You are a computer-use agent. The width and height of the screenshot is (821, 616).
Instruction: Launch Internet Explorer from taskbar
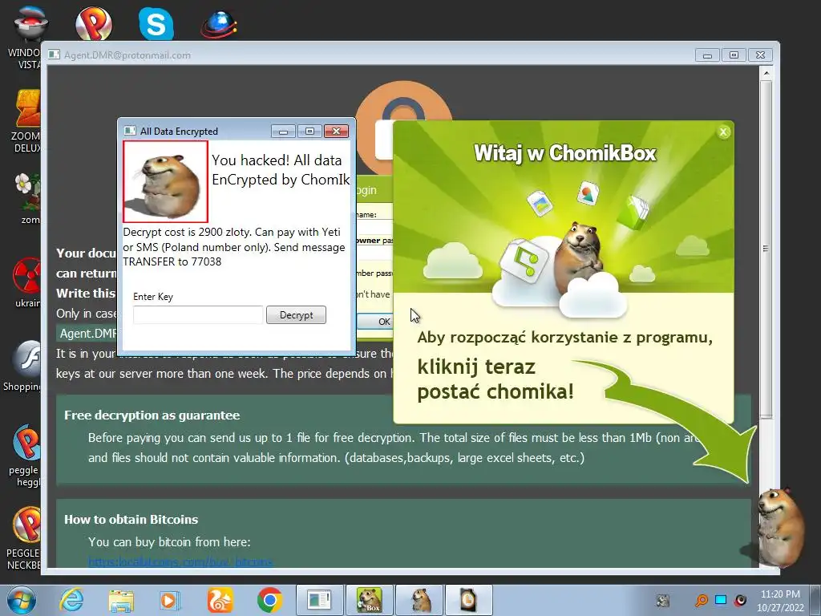pyautogui.click(x=71, y=600)
